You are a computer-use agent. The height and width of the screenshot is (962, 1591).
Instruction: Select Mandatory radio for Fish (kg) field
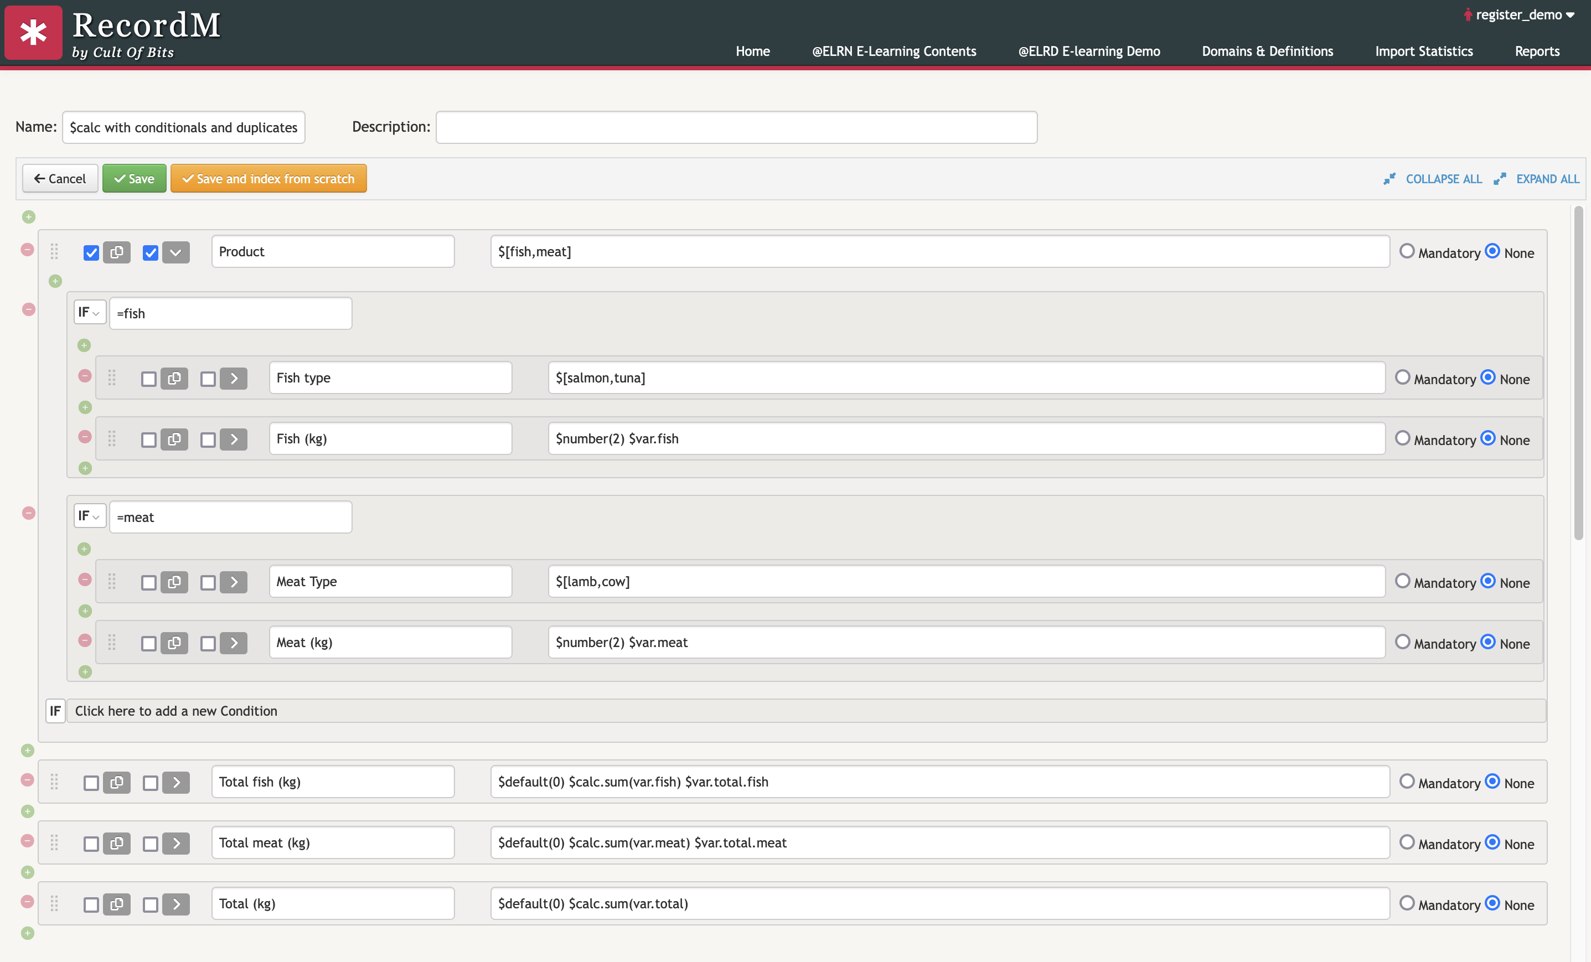[1402, 438]
